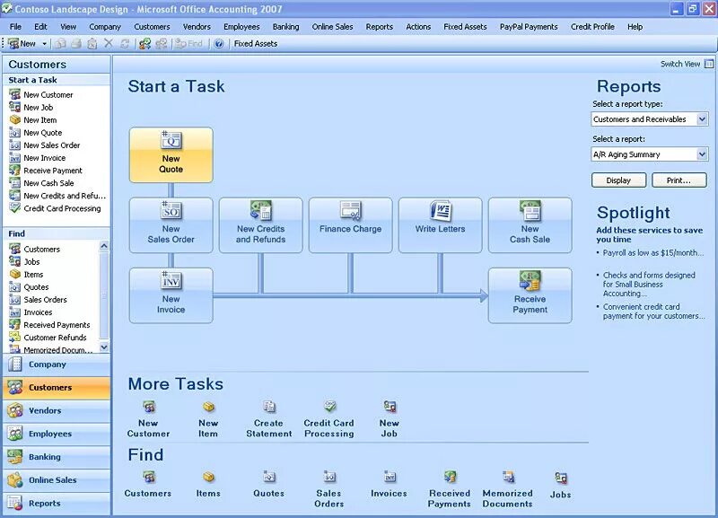Switch to Employees navigation pane
This screenshot has width=718, height=518.
coord(57,434)
